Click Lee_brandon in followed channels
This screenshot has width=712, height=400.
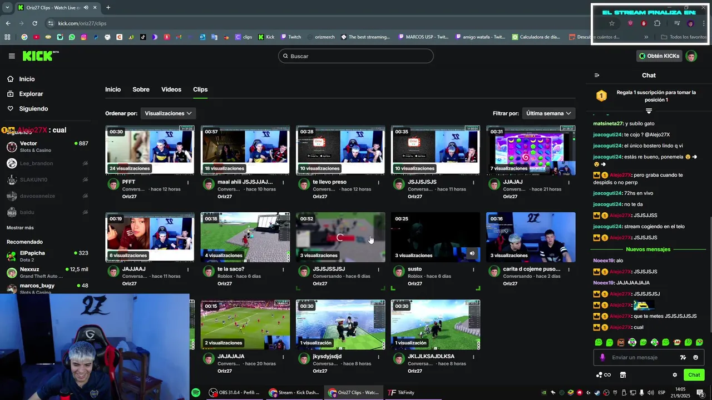[47, 163]
